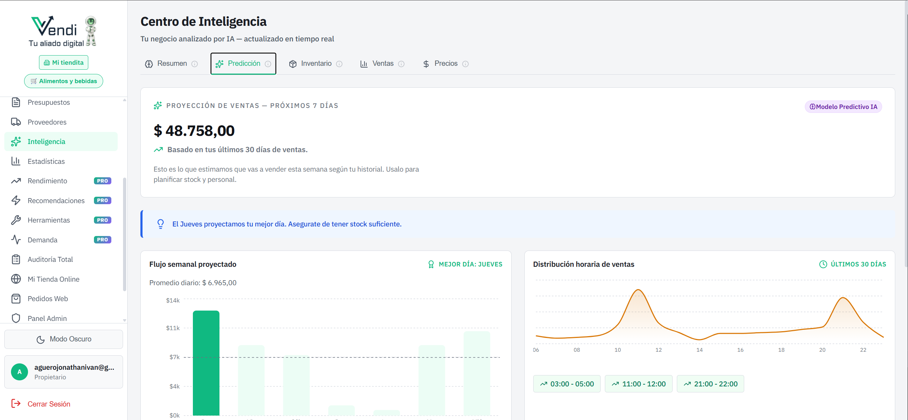Screen dimensions: 908x420
Task: Click the info icon next to Resumen tab
Action: (195, 64)
